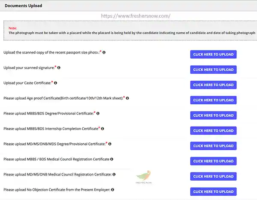257x200 pixels.
Task: Click the Internship Completion Certificate label
Action: [x=51, y=129]
